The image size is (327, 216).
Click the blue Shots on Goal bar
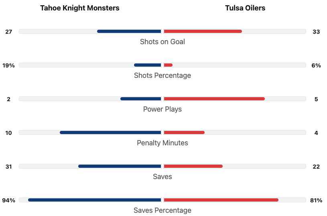(129, 31)
